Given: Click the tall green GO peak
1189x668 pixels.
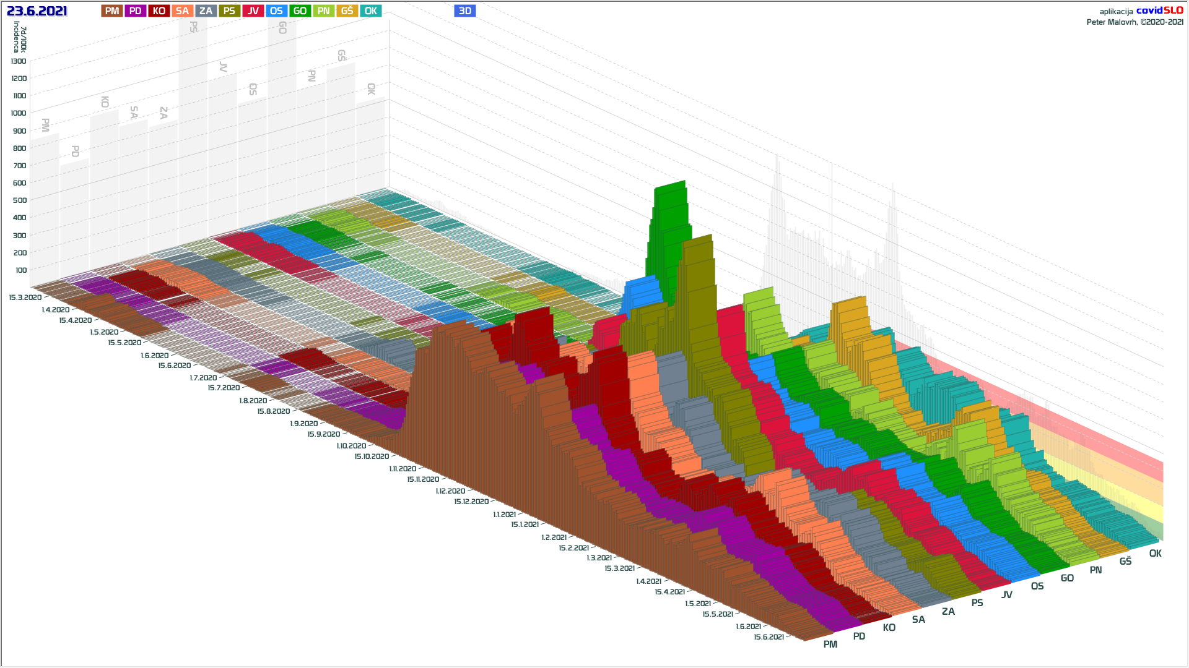Looking at the screenshot, I should 671,210.
